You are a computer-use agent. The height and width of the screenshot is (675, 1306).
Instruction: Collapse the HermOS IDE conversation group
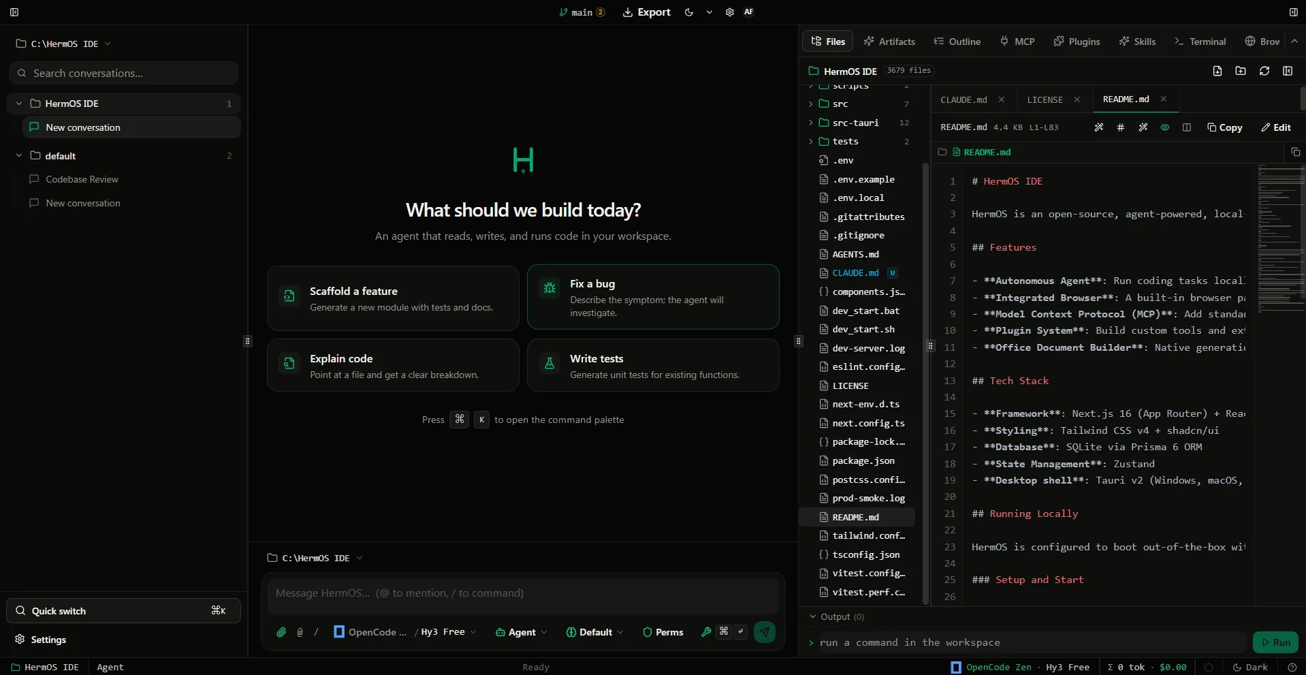[x=19, y=104]
